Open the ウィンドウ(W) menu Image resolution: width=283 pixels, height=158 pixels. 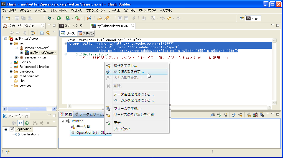coord(147,10)
